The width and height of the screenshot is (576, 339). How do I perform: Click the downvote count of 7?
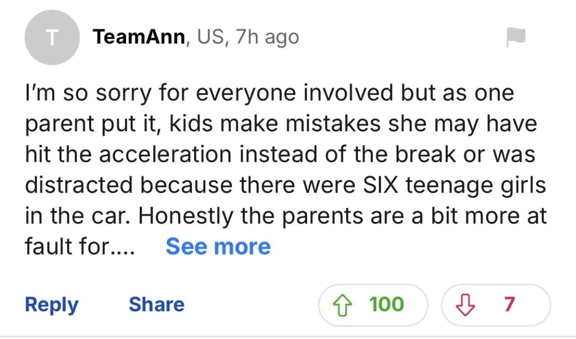tap(509, 304)
